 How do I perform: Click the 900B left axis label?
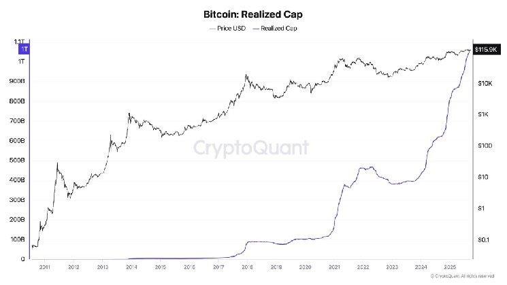coord(20,81)
